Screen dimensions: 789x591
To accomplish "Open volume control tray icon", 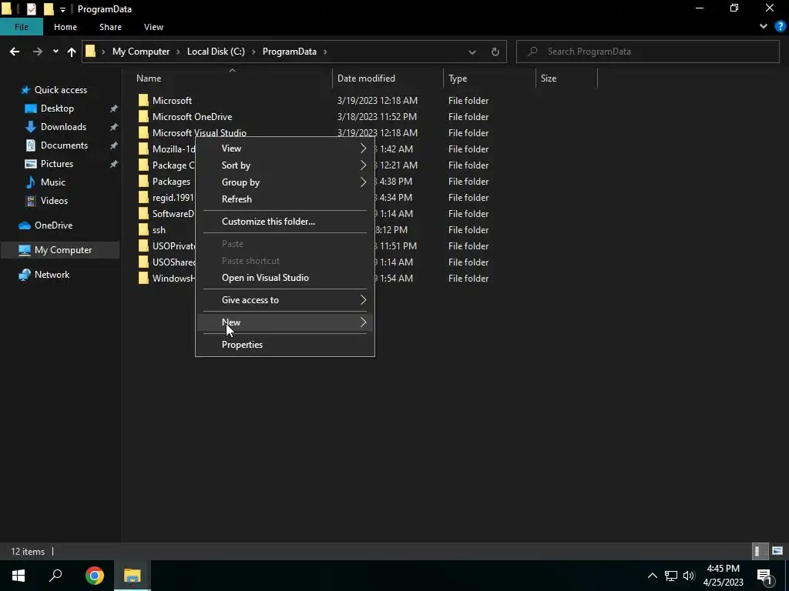I will pos(689,576).
